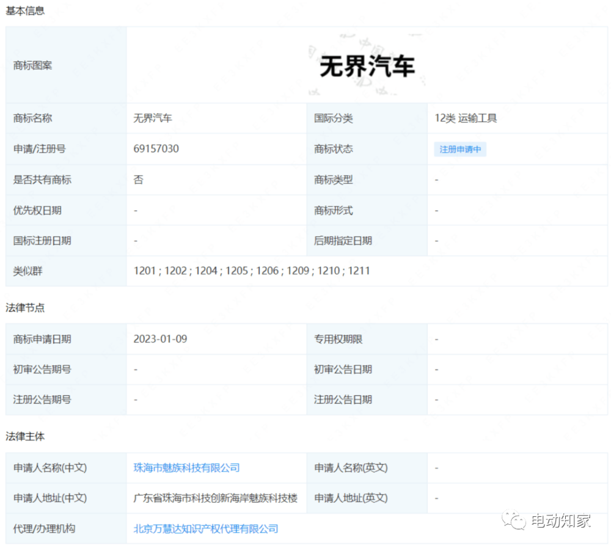Click the 国标注册日期 label

42,241
